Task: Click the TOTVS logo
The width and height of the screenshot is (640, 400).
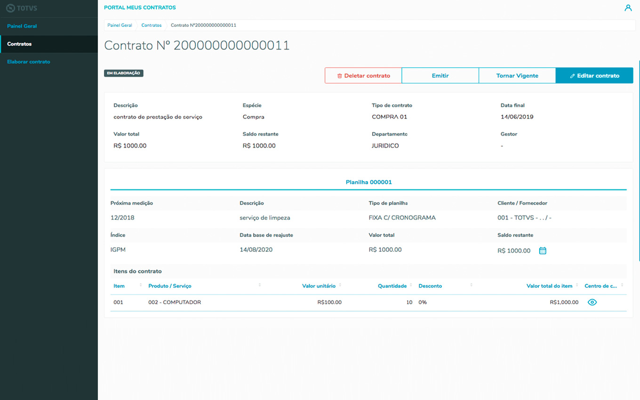Action: point(22,8)
